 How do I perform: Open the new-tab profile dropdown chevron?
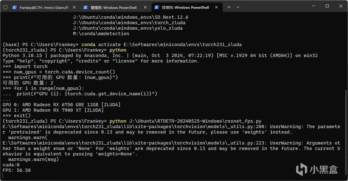coord(238,7)
